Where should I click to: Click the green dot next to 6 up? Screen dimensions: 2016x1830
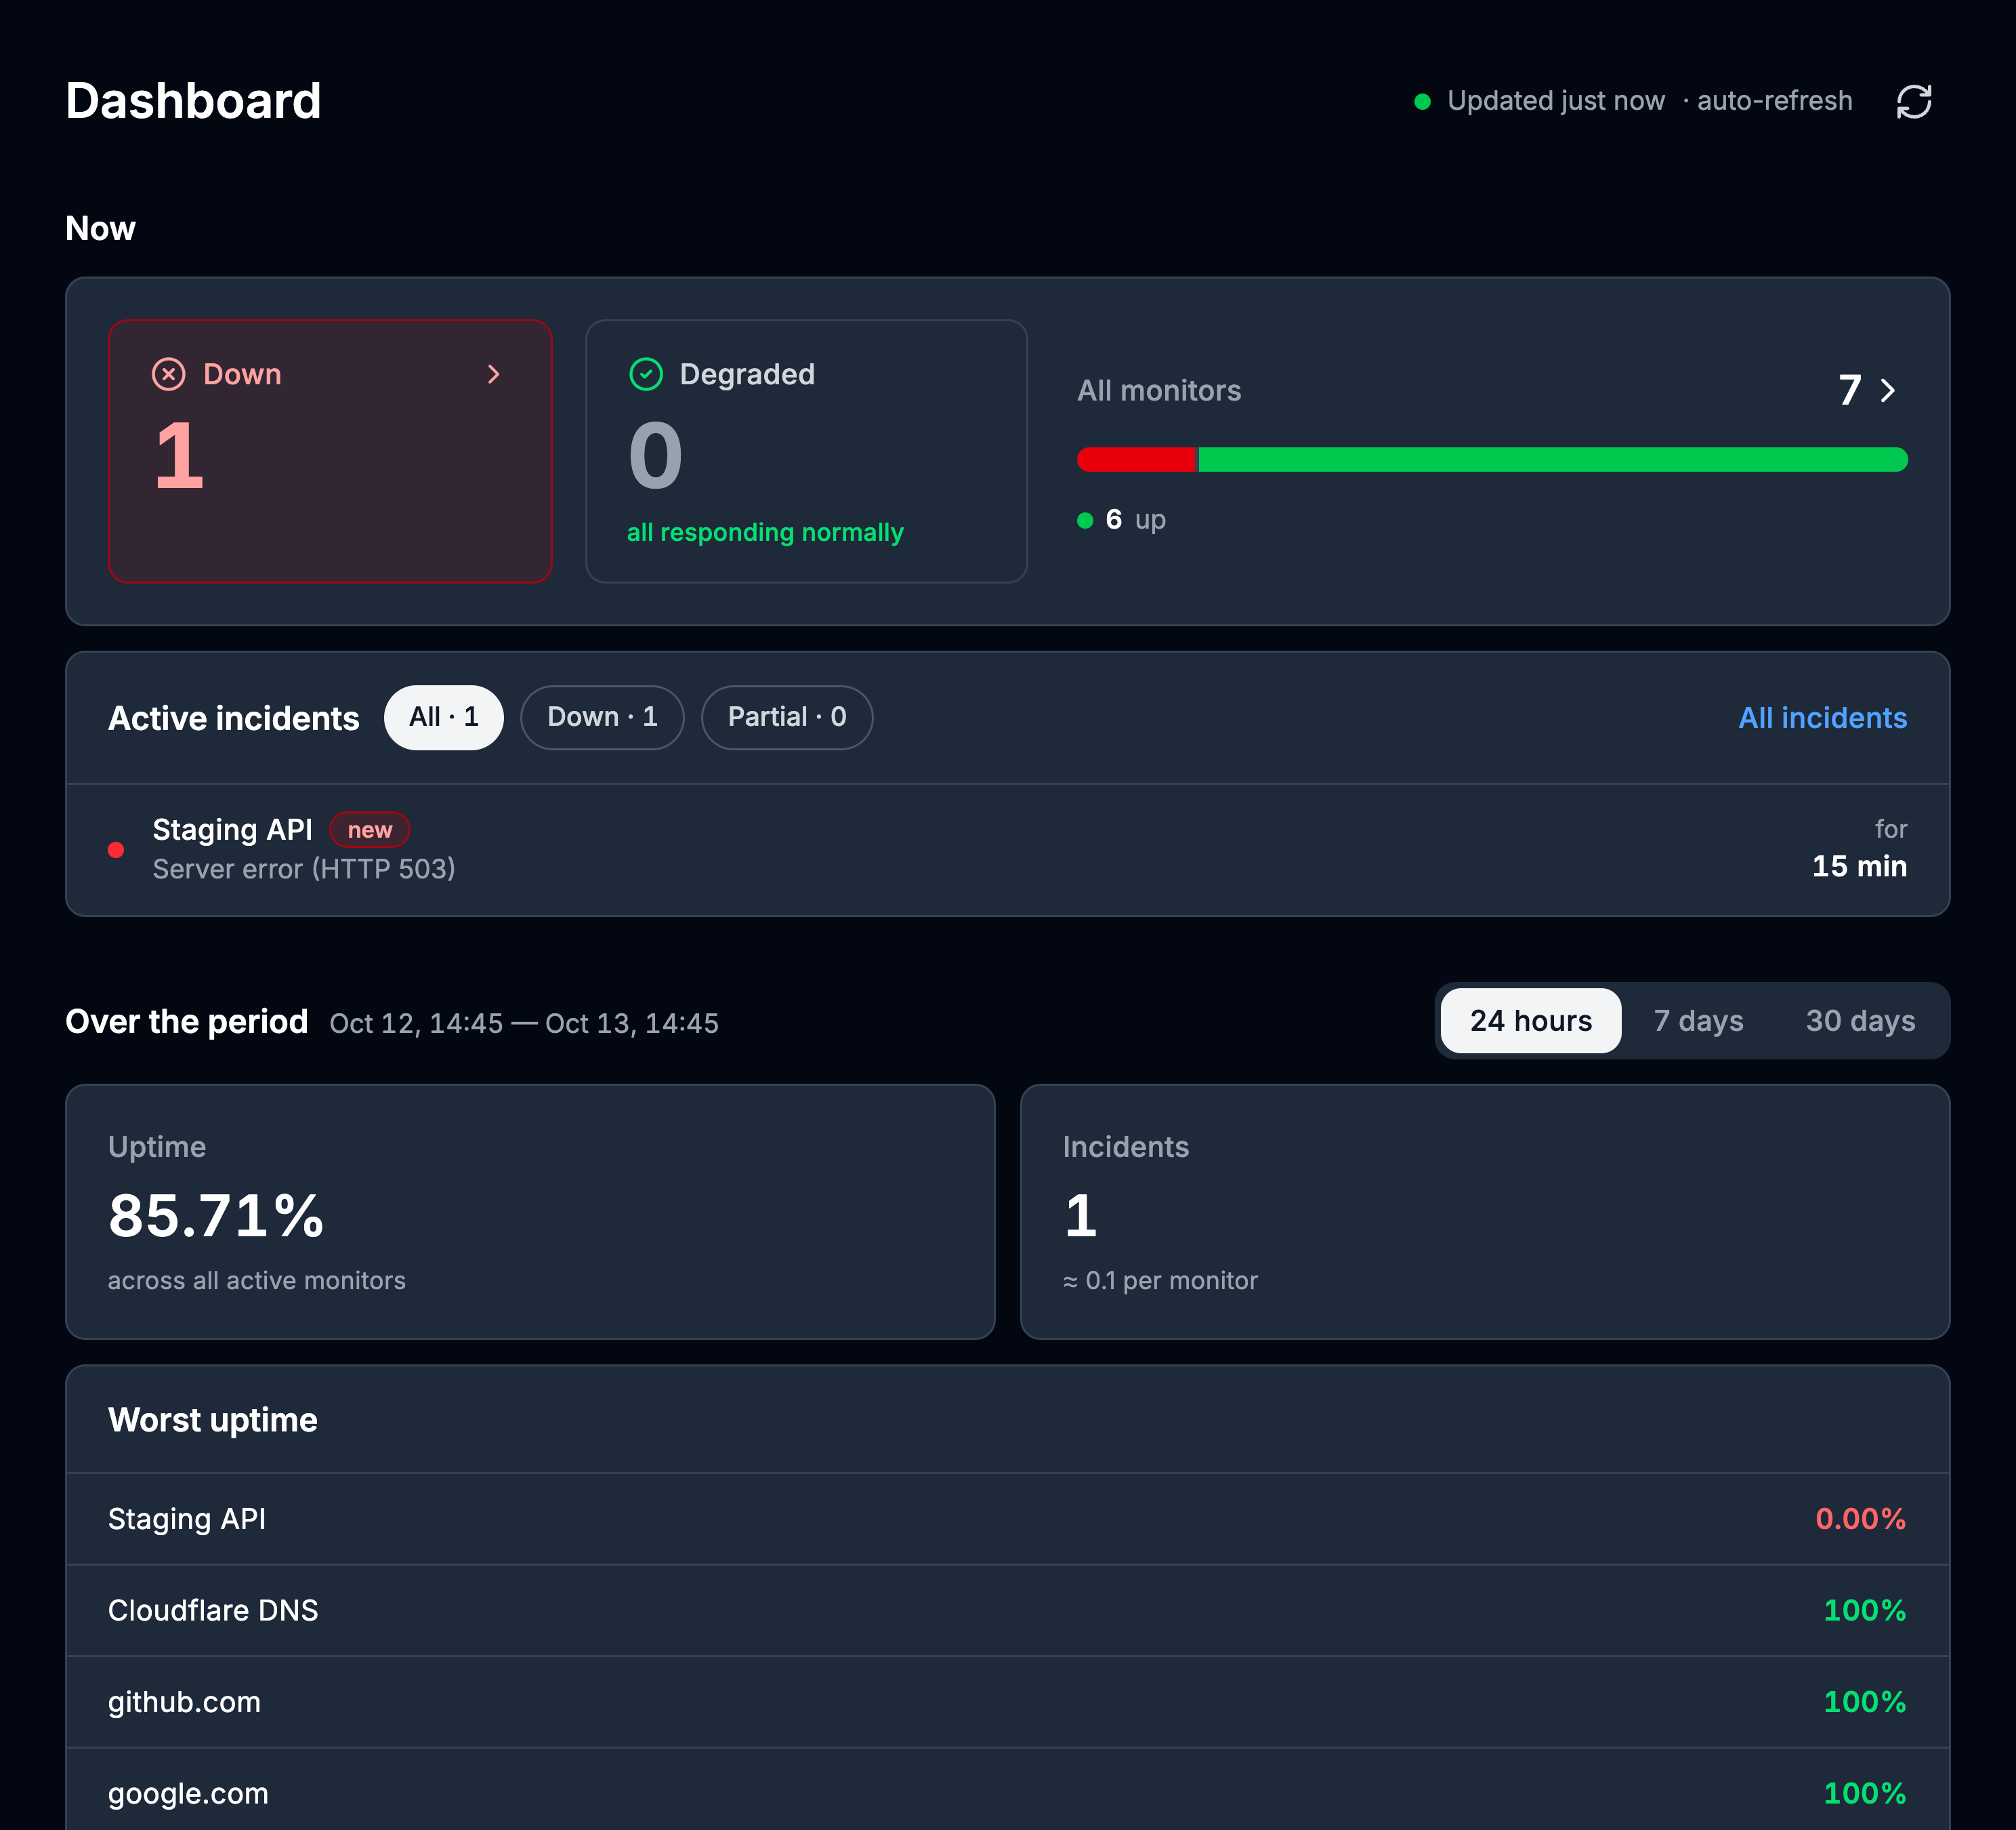1085,521
